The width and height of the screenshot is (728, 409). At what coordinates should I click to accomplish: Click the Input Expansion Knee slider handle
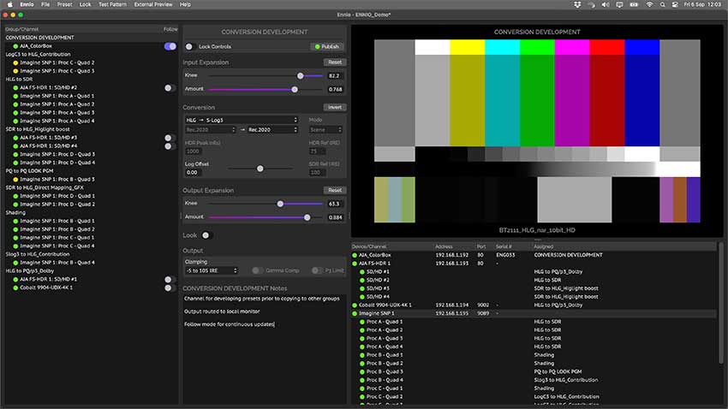(299, 76)
